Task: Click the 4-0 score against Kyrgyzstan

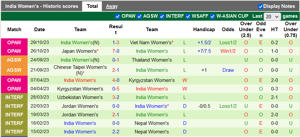Action: (x=116, y=80)
